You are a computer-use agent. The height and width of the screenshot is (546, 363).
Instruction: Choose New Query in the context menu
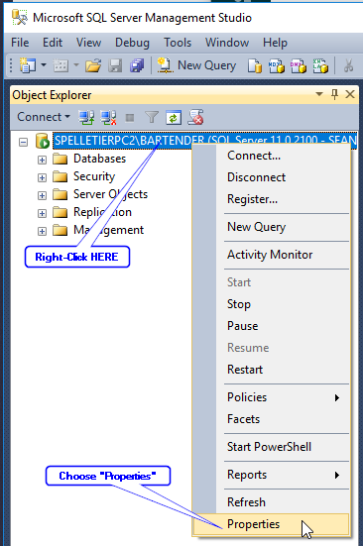click(271, 227)
